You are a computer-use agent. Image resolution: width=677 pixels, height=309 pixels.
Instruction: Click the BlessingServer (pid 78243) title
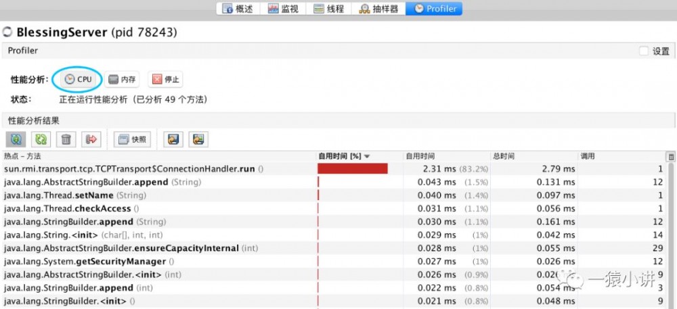97,32
